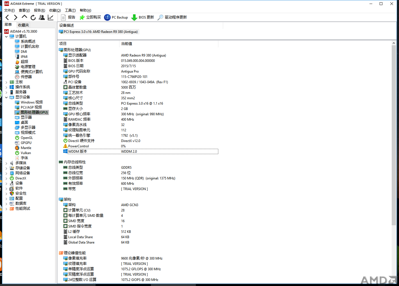The image size is (399, 286).
Task: Click the 项目 column header
Action: (89, 44)
